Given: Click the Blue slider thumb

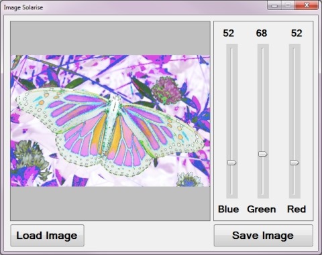Looking at the screenshot, I should 232,163.
